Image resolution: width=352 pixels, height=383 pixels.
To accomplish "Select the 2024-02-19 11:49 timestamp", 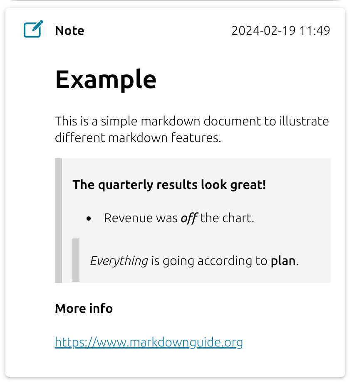I will 280,31.
